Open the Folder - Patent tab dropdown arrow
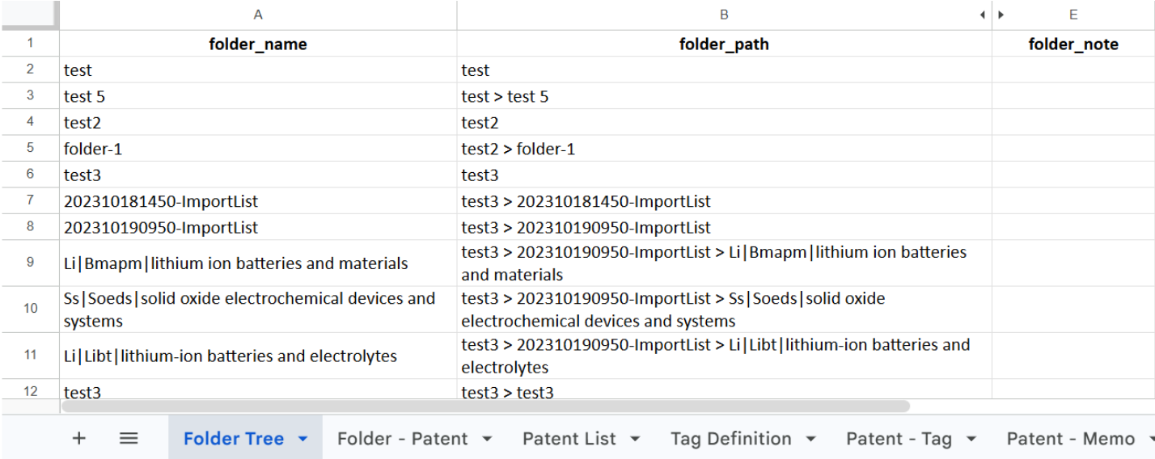The height and width of the screenshot is (459, 1155). coord(487,439)
